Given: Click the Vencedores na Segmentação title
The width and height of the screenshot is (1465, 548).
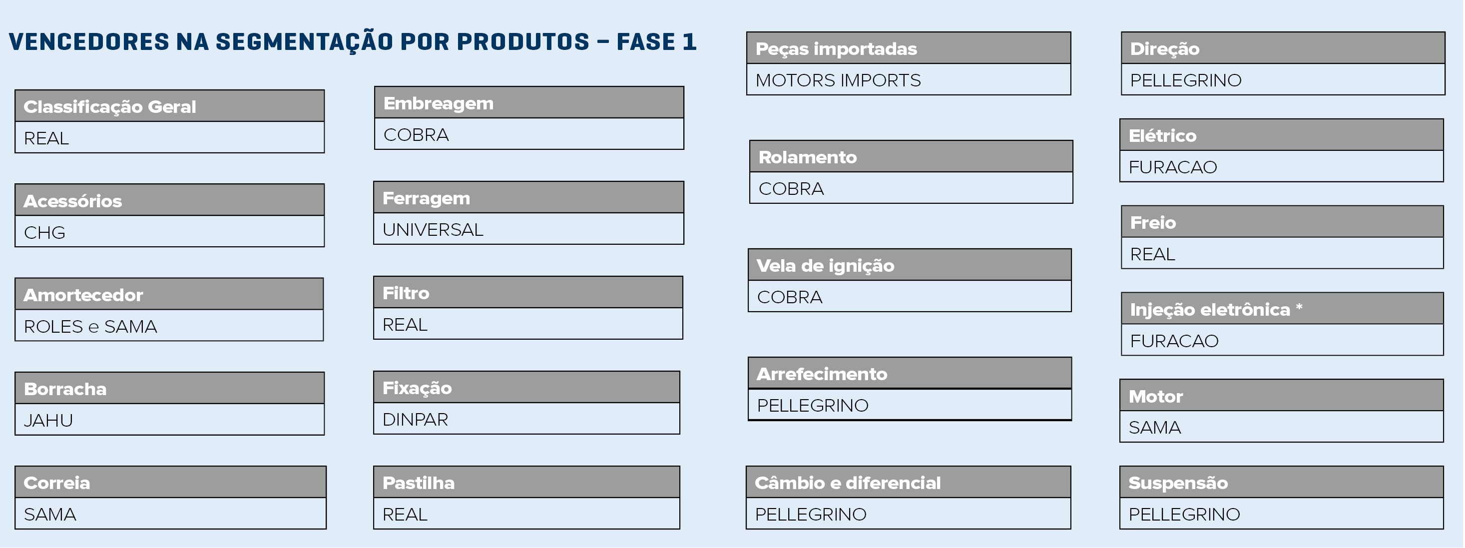Looking at the screenshot, I should tap(353, 42).
